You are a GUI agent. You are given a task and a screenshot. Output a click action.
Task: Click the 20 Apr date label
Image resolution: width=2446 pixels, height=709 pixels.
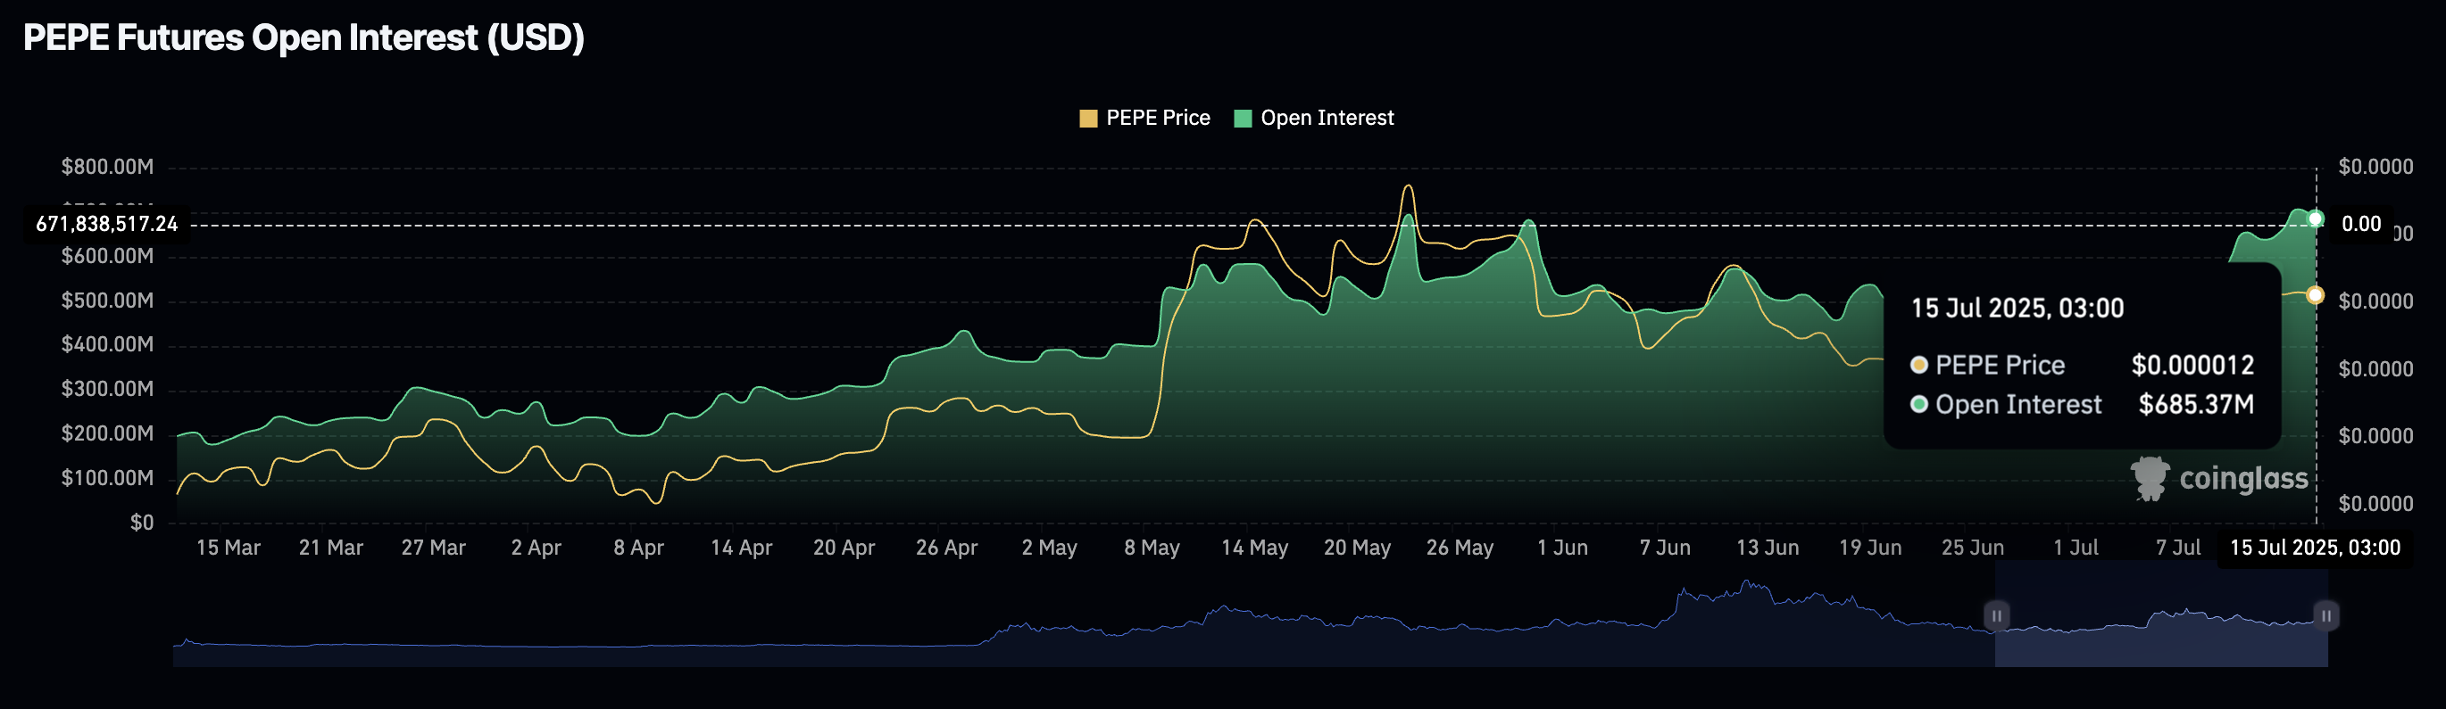pos(844,548)
